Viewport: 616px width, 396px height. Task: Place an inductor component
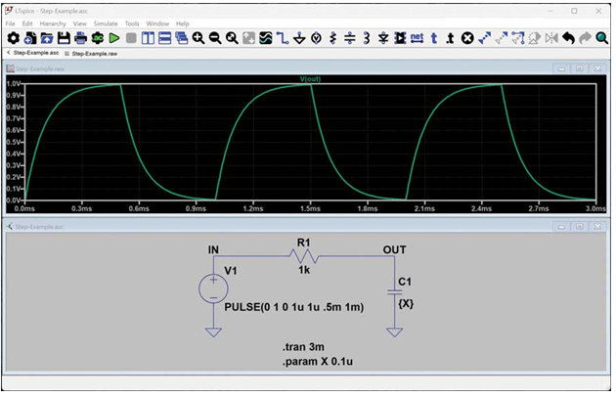[367, 38]
